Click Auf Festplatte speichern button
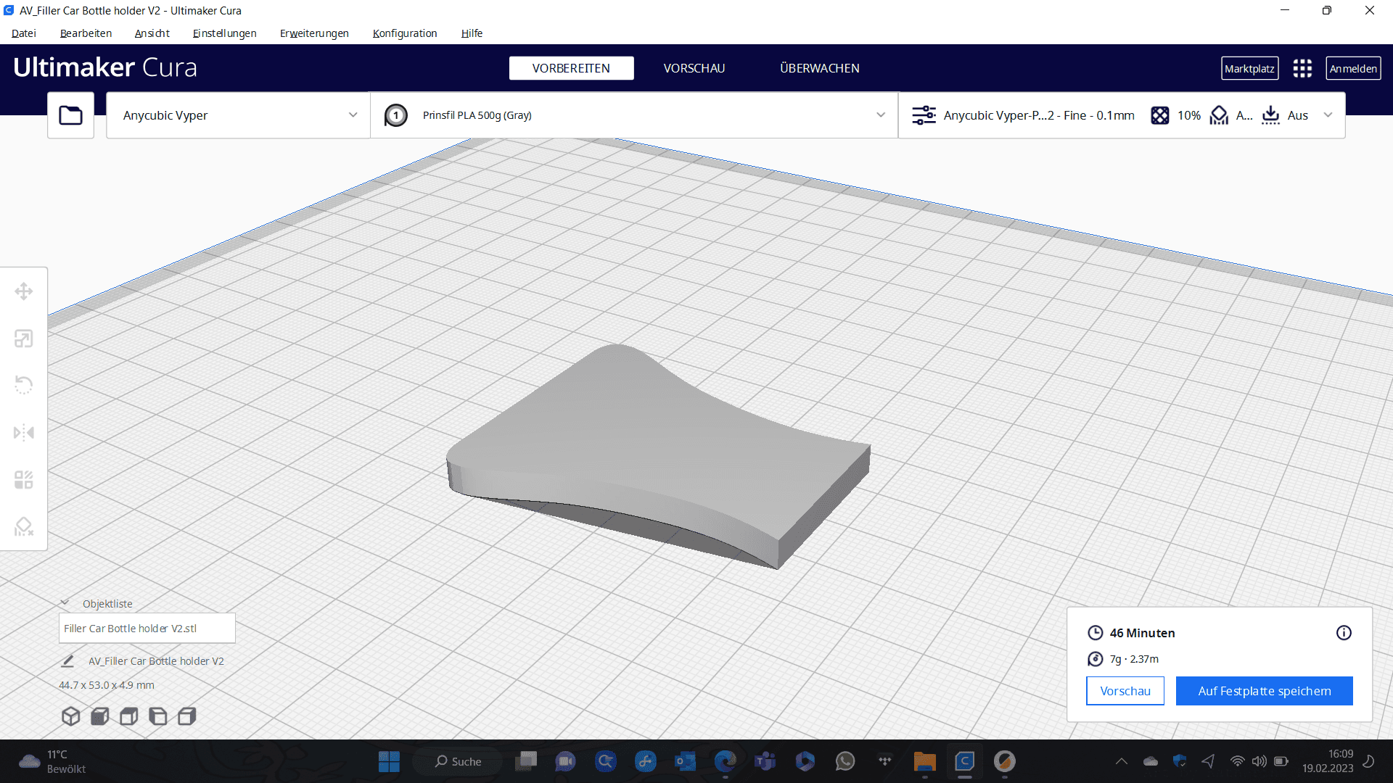1393x783 pixels. tap(1265, 691)
